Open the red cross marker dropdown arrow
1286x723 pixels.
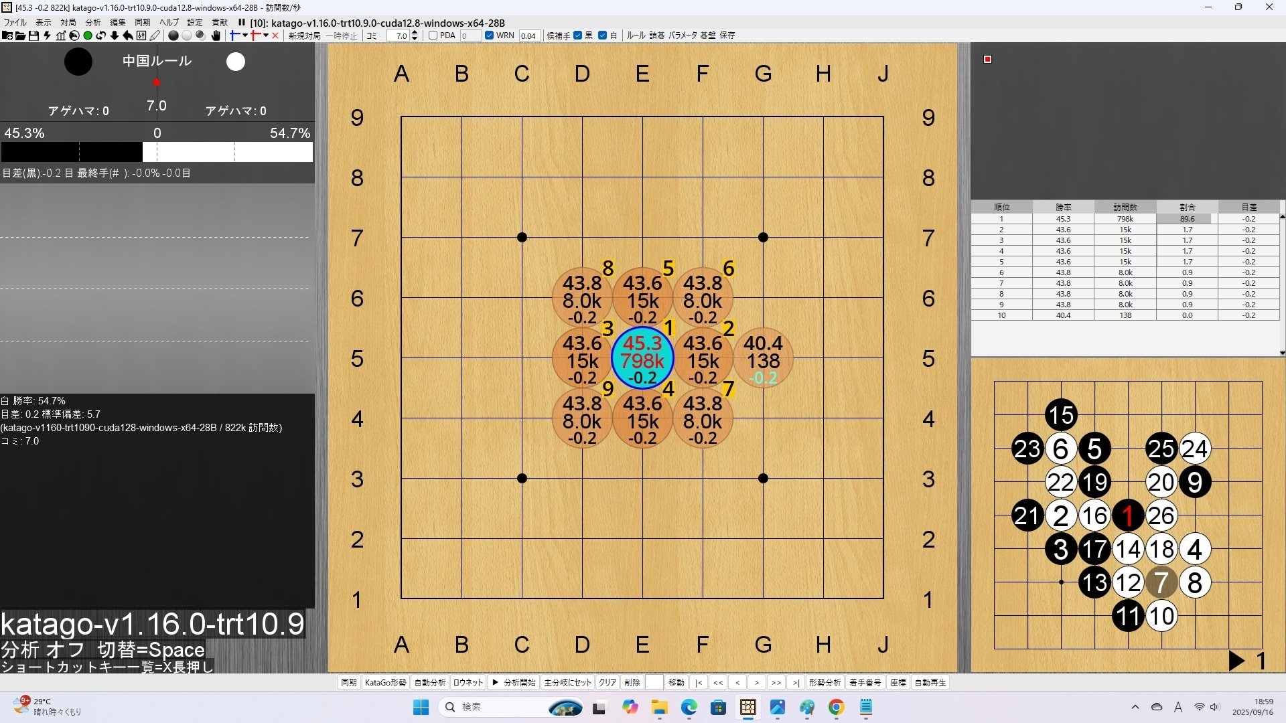click(266, 35)
